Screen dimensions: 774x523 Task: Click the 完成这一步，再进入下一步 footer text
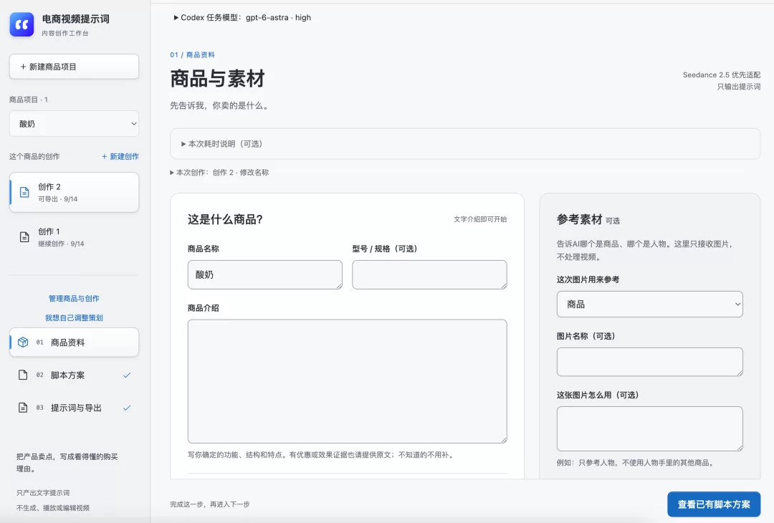210,504
